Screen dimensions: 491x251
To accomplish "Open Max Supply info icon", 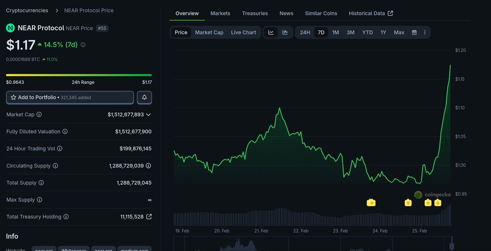I will [x=39, y=200].
